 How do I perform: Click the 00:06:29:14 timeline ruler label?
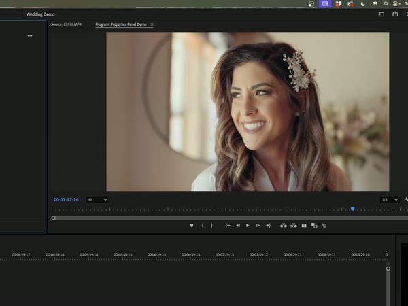point(156,254)
